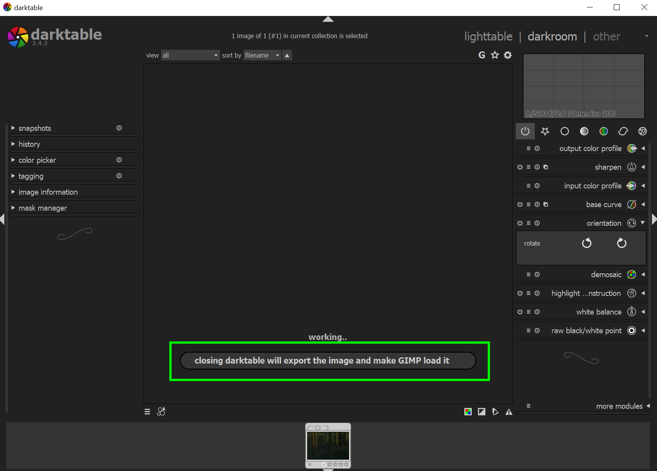The image size is (657, 471).
Task: Toggle gamut check warning icon
Action: (509, 412)
